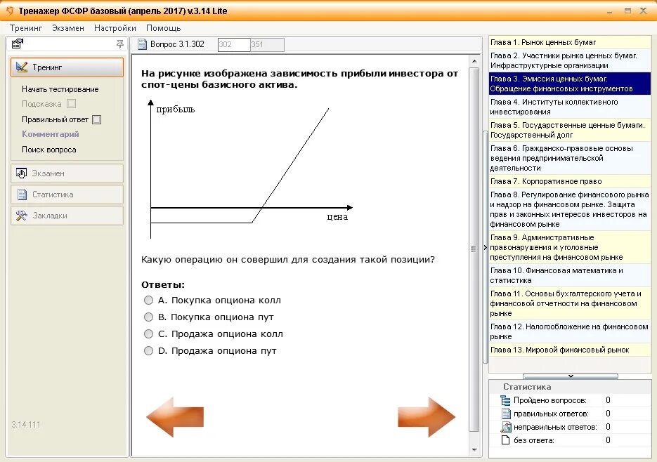This screenshot has width=657, height=462.
Task: Open the Экзамен section button
Action: pyautogui.click(x=67, y=173)
